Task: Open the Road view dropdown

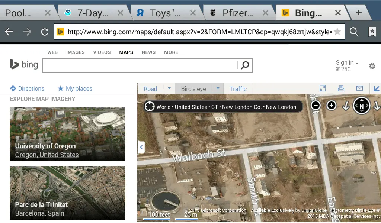Action: tap(169, 88)
